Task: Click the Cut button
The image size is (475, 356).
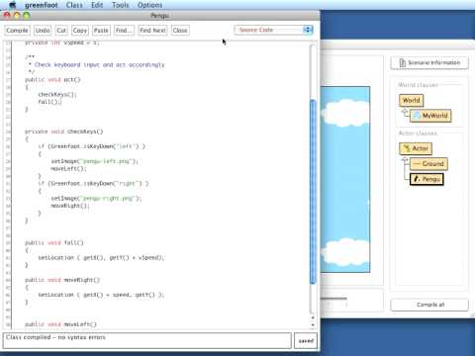Action: (x=61, y=30)
